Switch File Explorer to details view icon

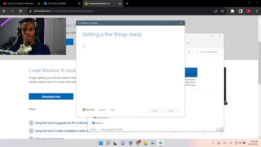pos(217,129)
